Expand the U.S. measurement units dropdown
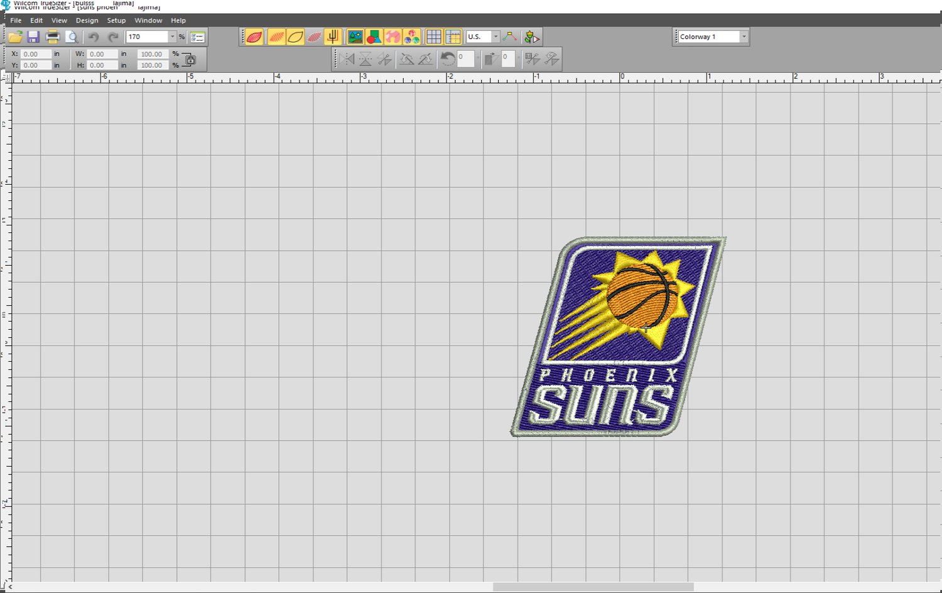Image resolution: width=942 pixels, height=593 pixels. click(x=495, y=37)
